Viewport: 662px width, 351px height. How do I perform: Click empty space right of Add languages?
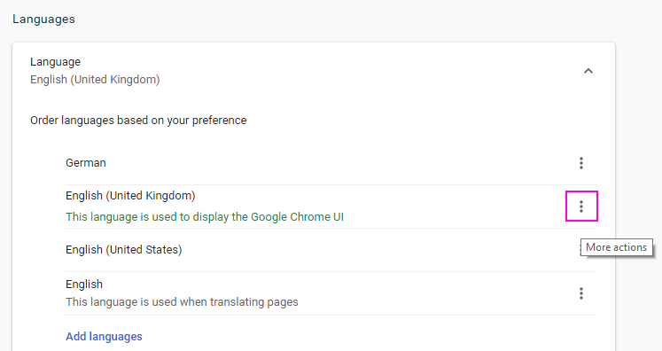(x=359, y=337)
